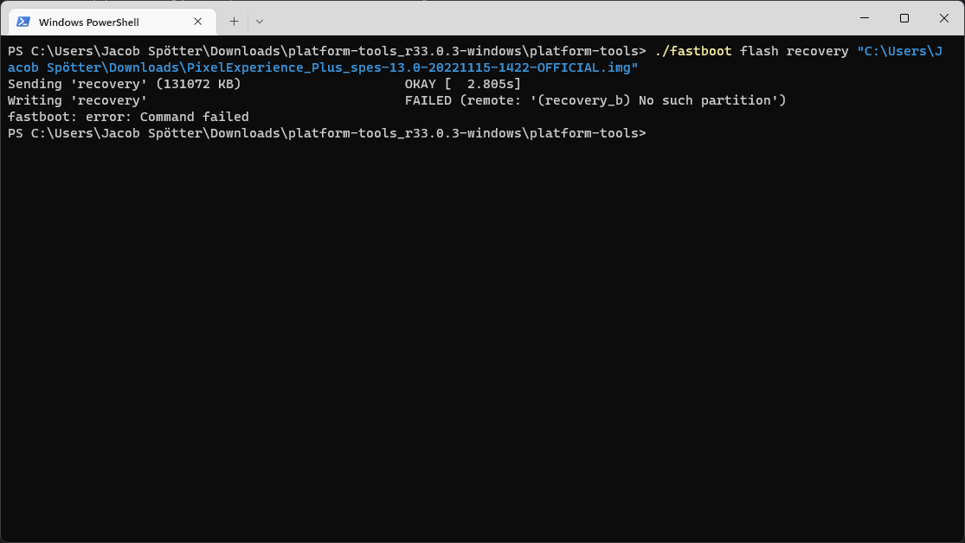
Task: Close the terminal window
Action: click(944, 18)
